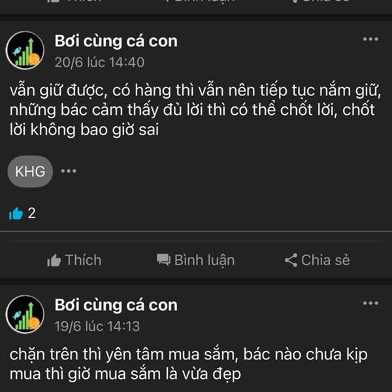Open the three-dot menu on 19/6 post
Image resolution: width=392 pixels, height=392 pixels.
tap(370, 303)
